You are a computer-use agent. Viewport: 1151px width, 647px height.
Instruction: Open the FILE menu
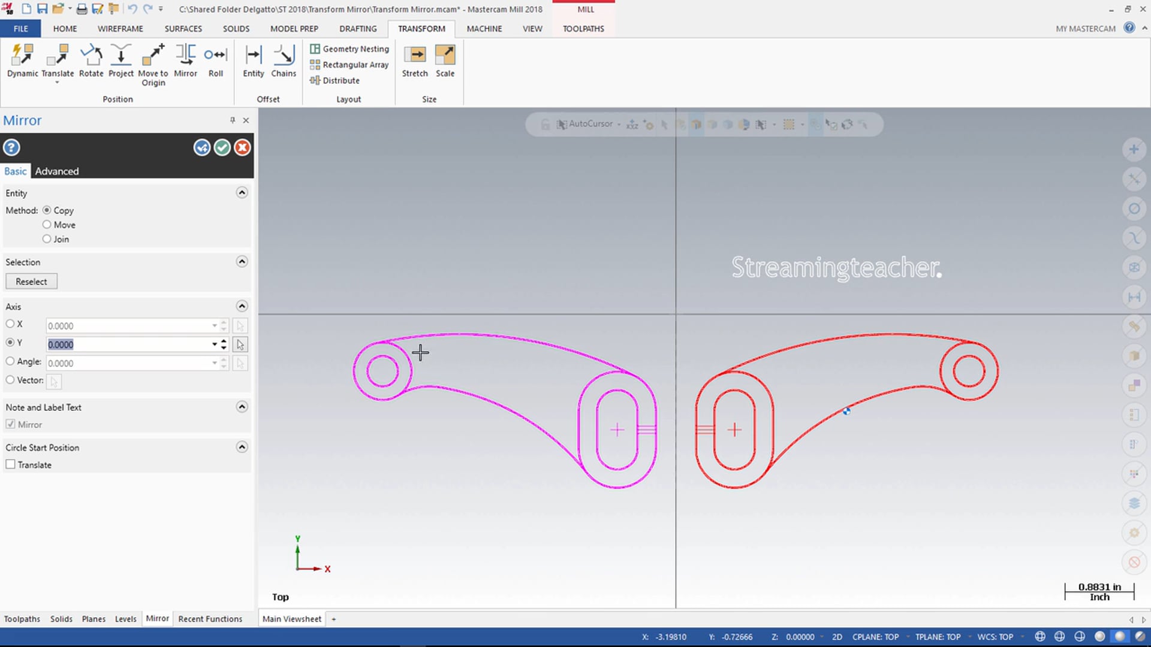coord(21,29)
